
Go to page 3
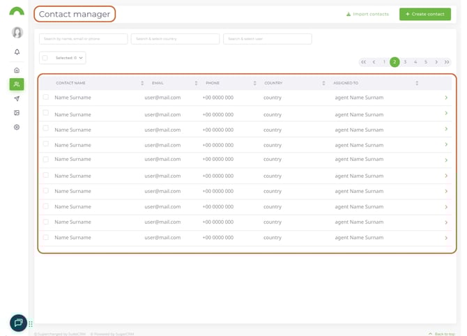405,62
